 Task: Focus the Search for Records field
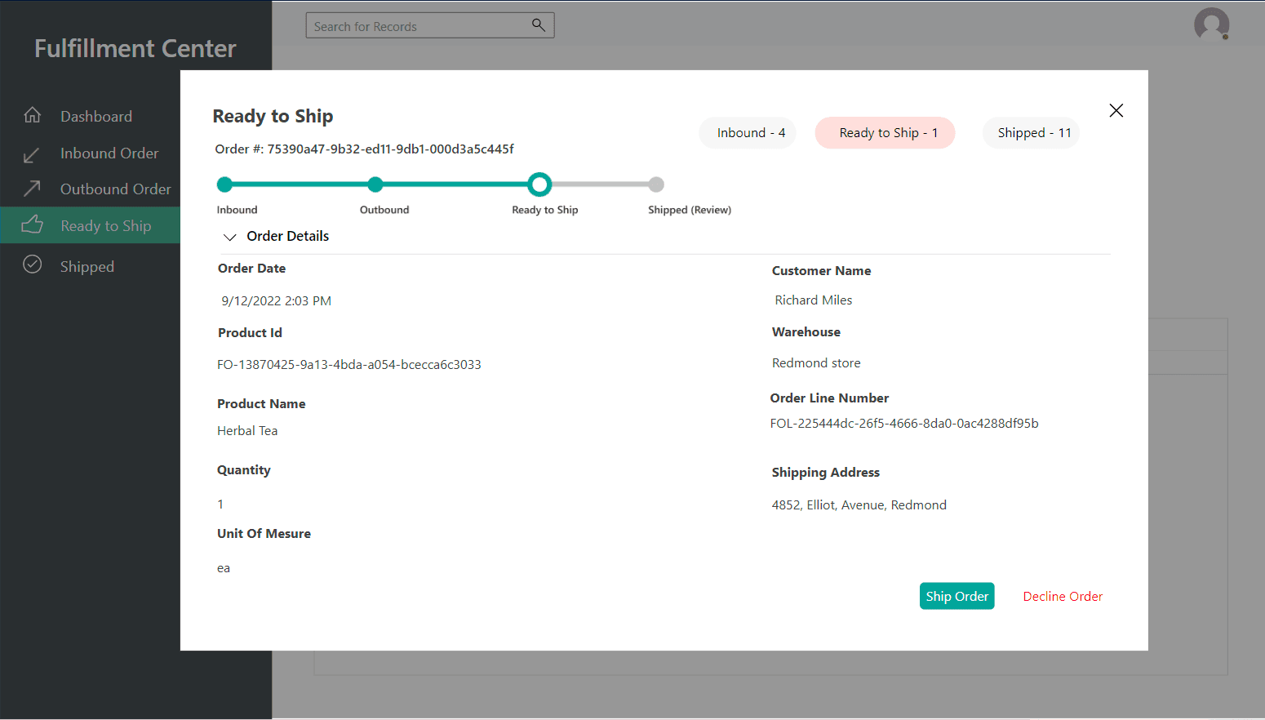coord(416,26)
